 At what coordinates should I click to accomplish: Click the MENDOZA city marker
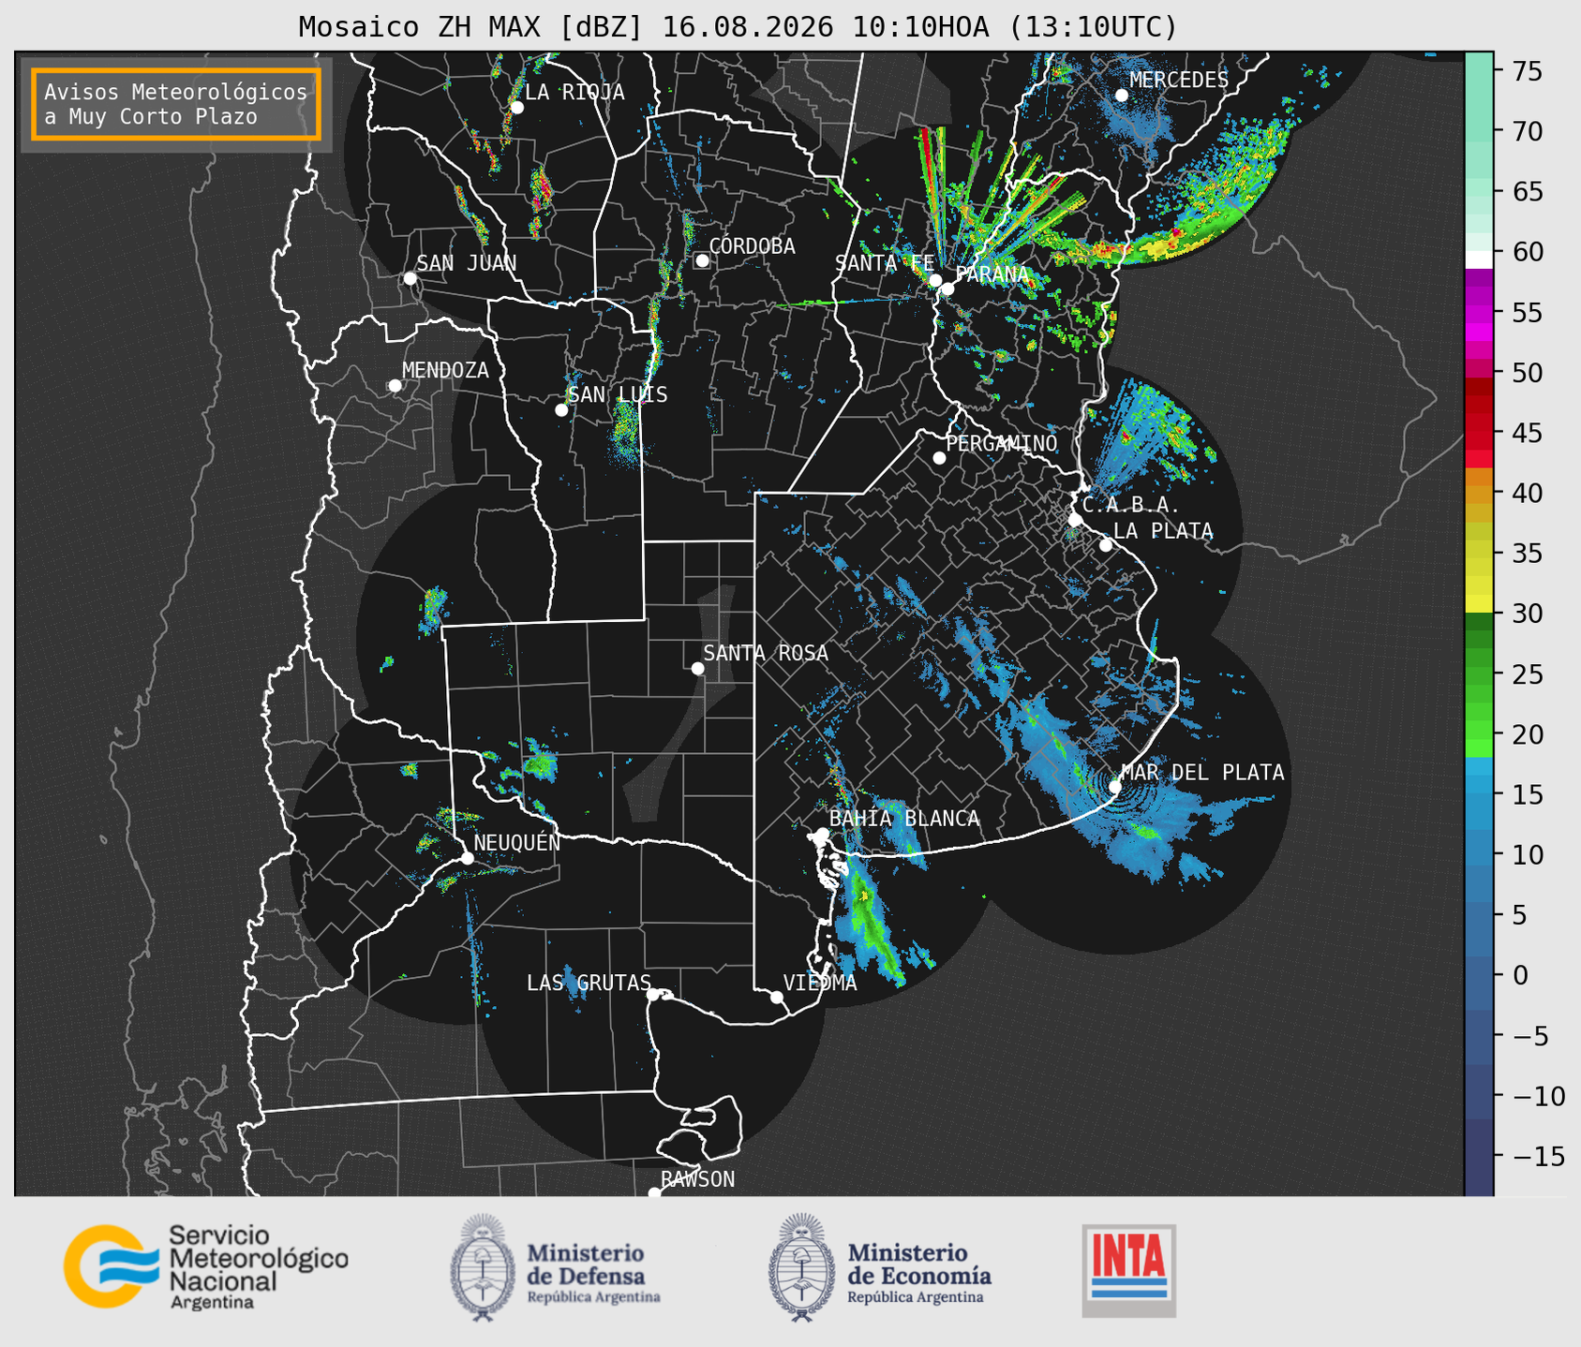click(x=395, y=386)
